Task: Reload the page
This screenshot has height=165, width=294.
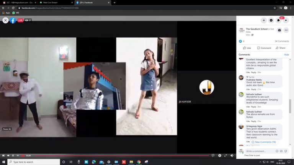Action: [13, 8]
